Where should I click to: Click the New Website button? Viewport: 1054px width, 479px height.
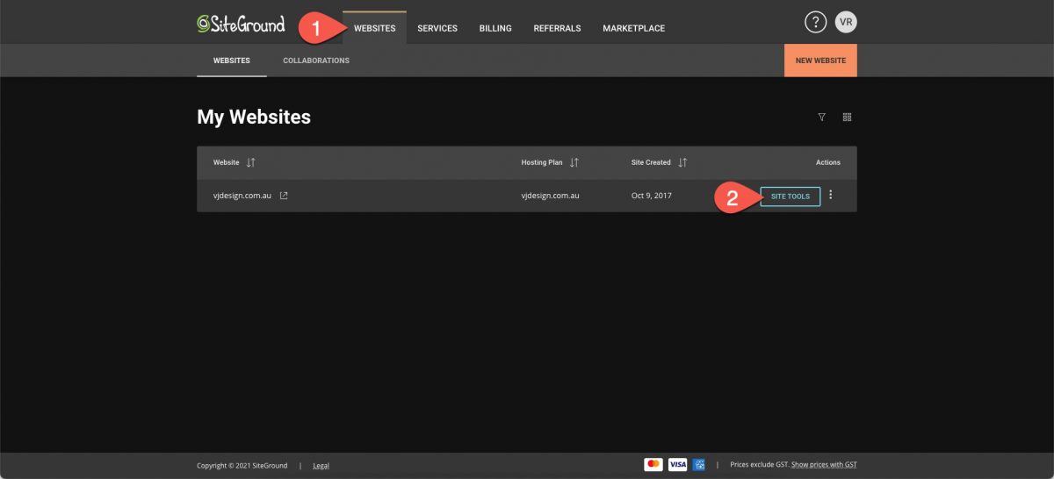(x=820, y=61)
